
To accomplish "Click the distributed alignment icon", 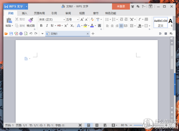I will click(x=126, y=26).
